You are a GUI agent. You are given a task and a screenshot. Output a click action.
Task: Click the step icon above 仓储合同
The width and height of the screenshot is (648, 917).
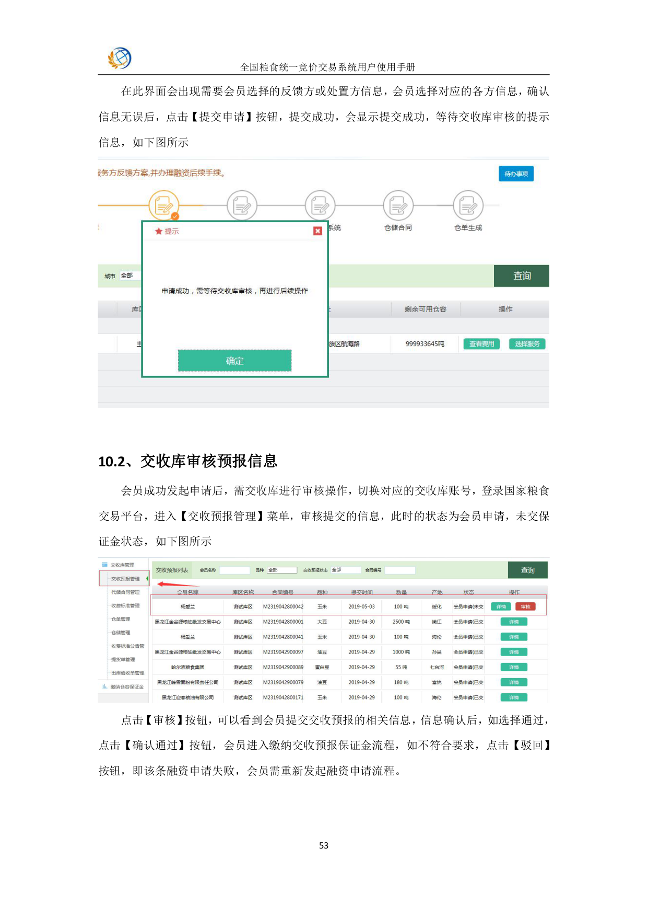398,205
